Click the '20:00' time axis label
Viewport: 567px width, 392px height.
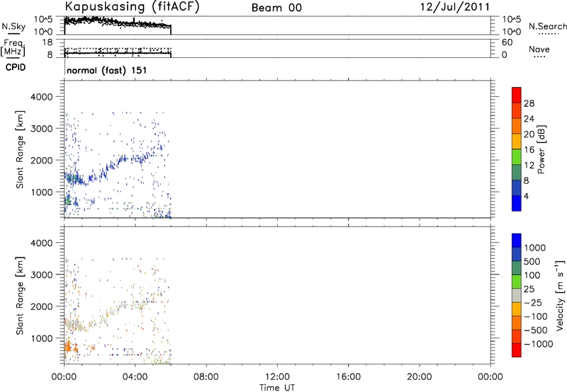click(x=420, y=377)
